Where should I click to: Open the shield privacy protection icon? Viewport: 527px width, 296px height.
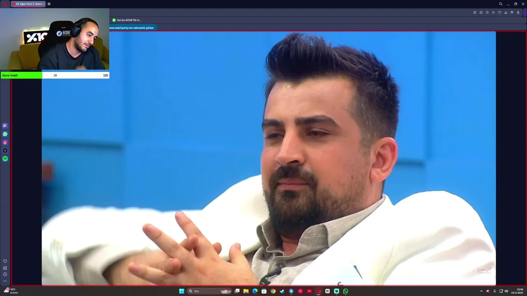pyautogui.click(x=487, y=12)
